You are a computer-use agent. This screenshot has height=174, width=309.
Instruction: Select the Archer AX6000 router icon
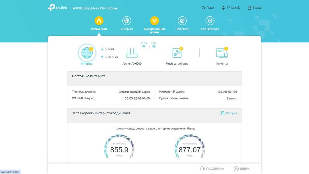click(132, 53)
